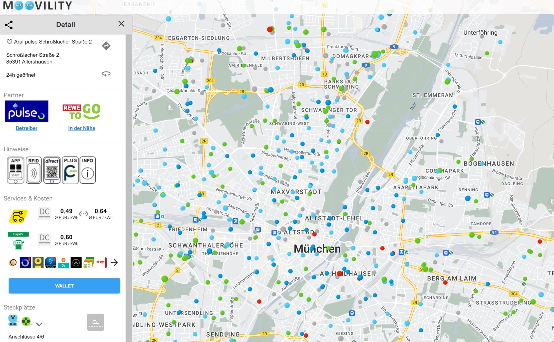Expand the Steckplätze connector list chevron
Viewport: 554px width, 342px height.
[39, 324]
